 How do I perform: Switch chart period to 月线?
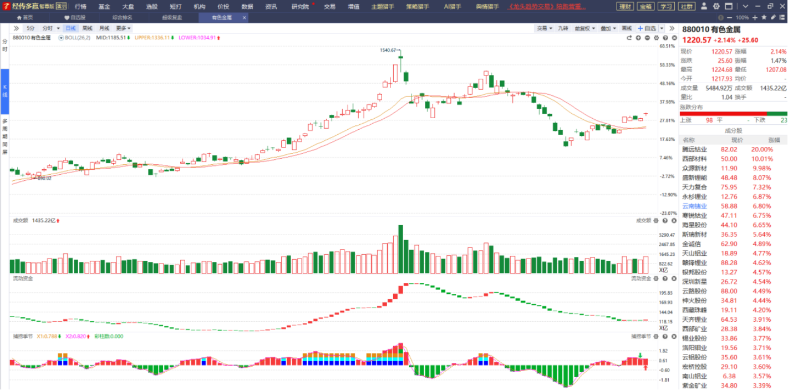[x=104, y=28]
